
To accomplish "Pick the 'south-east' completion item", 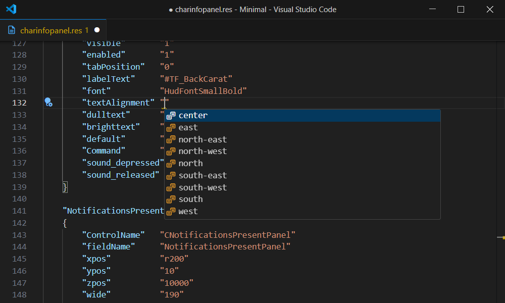I will pyautogui.click(x=302, y=176).
